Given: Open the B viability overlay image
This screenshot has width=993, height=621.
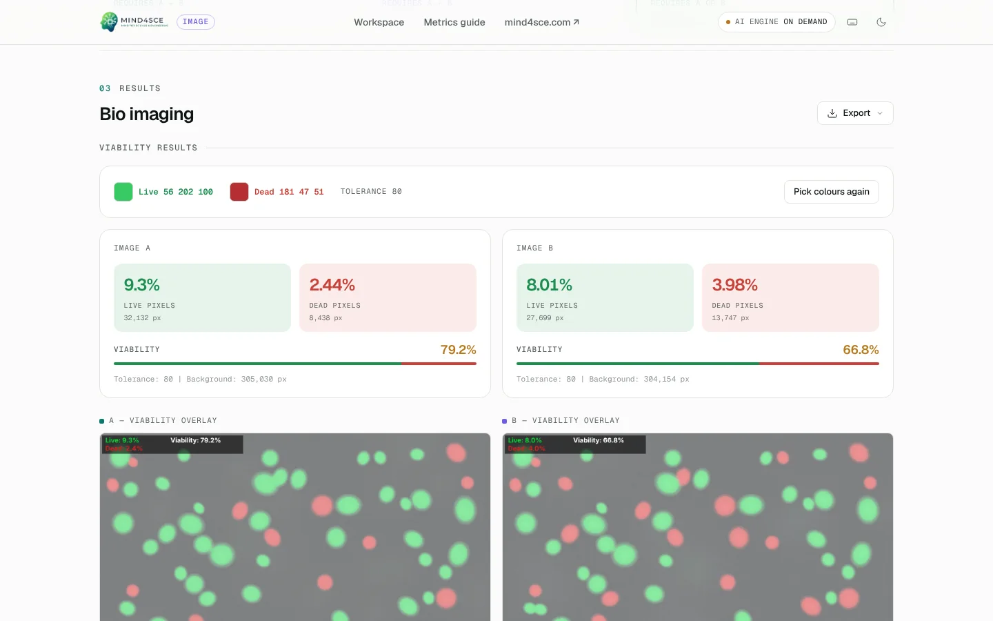Looking at the screenshot, I should click(698, 527).
